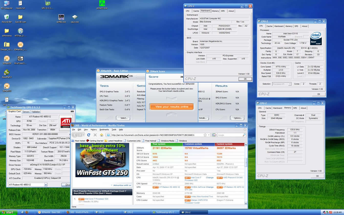Click OK in CPU-Z Xeon E3110 window

(319, 94)
